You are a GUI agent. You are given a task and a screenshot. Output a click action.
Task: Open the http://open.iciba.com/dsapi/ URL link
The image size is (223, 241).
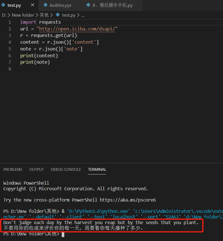pyautogui.click(x=77, y=29)
